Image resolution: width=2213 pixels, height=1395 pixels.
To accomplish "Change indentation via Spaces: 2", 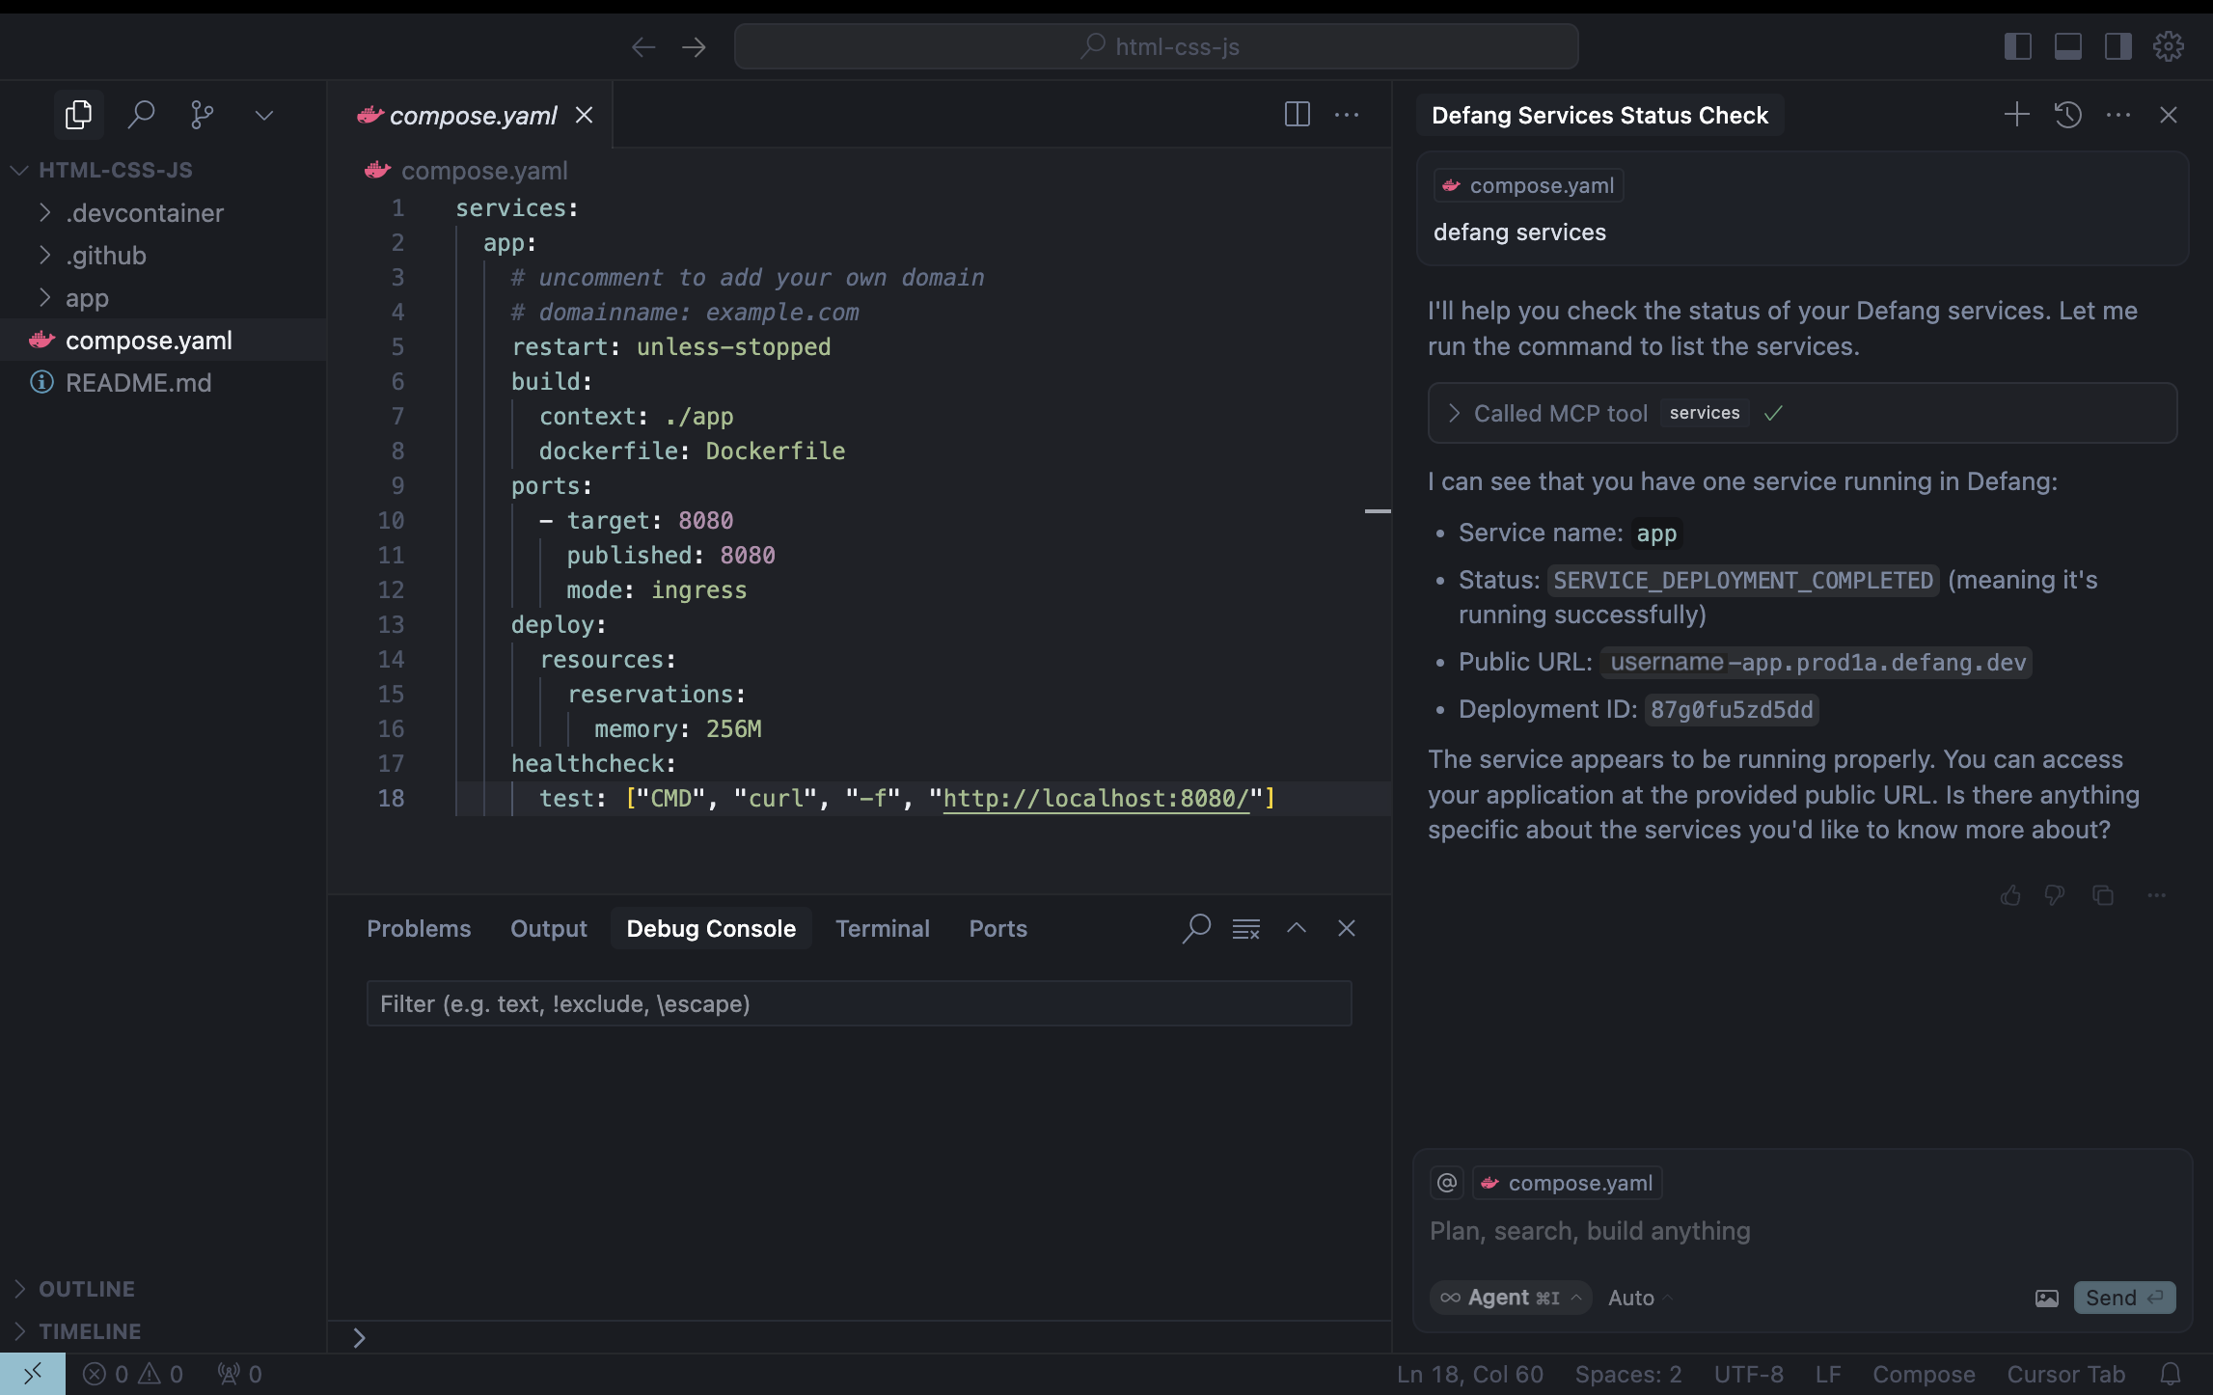I will [x=1627, y=1374].
